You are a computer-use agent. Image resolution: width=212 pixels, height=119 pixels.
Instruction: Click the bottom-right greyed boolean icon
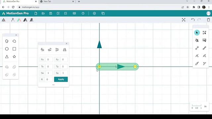pos(14,75)
